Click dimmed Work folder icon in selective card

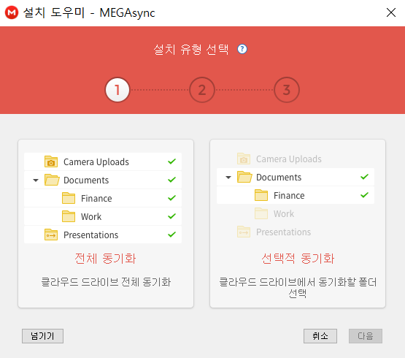pos(261,213)
